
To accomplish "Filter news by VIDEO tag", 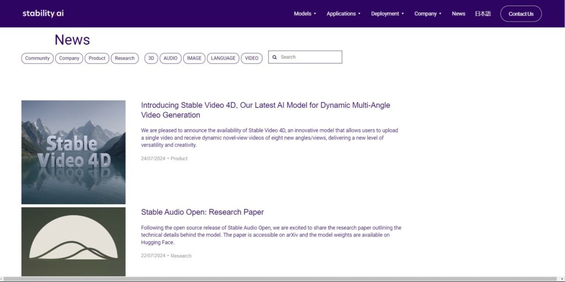I will tap(252, 58).
